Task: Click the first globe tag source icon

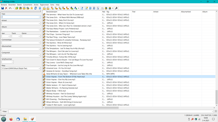Action: coord(106,8)
